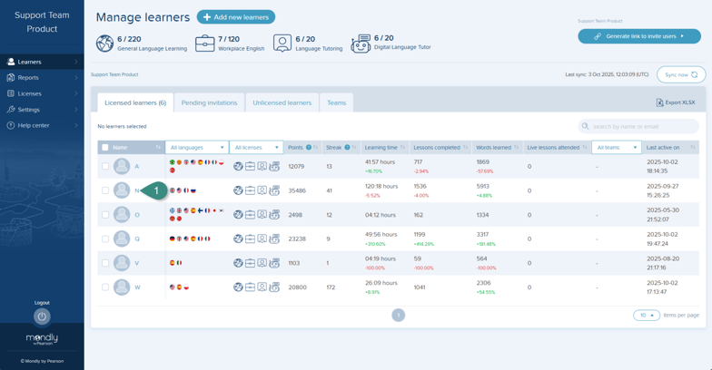Select the checkbox for learner A
Screen dimensions: 712x370
pos(105,167)
